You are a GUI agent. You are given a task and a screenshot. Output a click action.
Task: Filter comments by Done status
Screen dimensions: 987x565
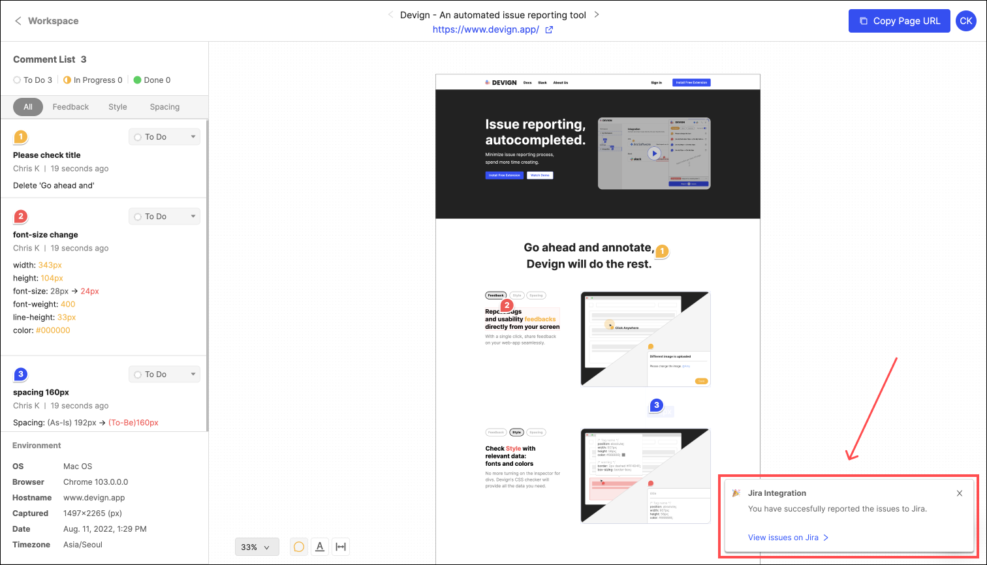click(151, 80)
